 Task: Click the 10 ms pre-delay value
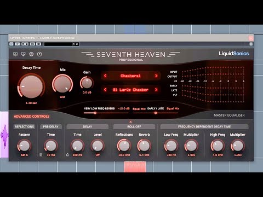51,155
